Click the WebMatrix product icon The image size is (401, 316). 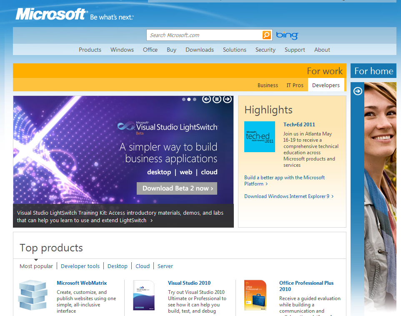33,295
